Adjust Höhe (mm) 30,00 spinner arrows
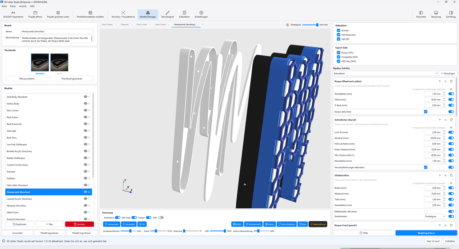 coord(444,100)
